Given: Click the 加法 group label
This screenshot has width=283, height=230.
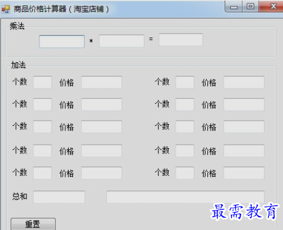Looking at the screenshot, I should pyautogui.click(x=18, y=65).
